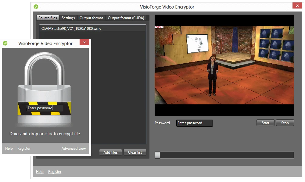Click the Add files button
The image size is (305, 182).
[110, 152]
